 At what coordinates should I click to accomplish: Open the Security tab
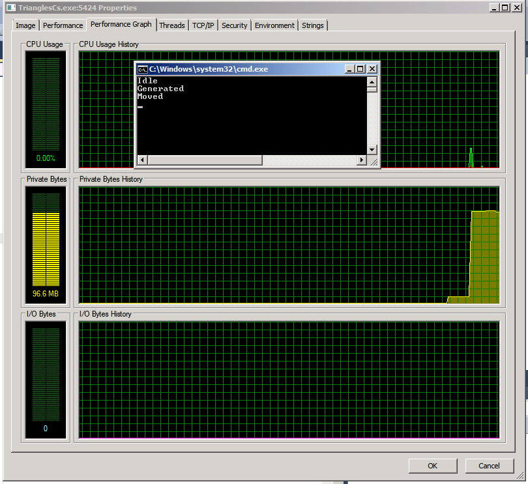click(x=235, y=25)
